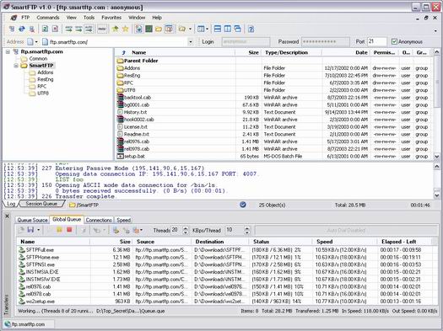Click the tile vertically window icon
The width and height of the screenshot is (443, 331).
pos(228,29)
